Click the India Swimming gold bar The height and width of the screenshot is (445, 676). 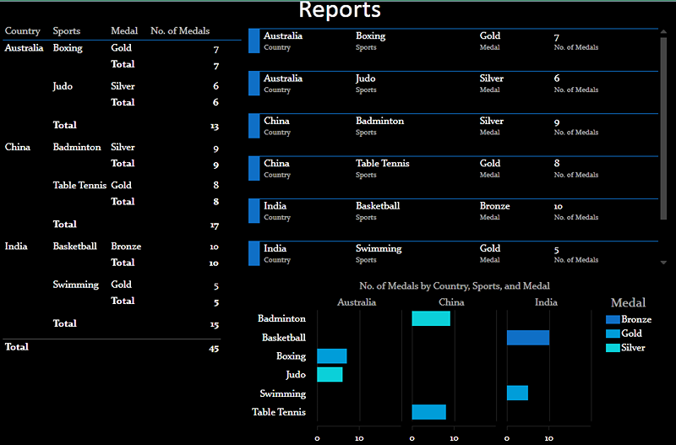click(x=517, y=393)
